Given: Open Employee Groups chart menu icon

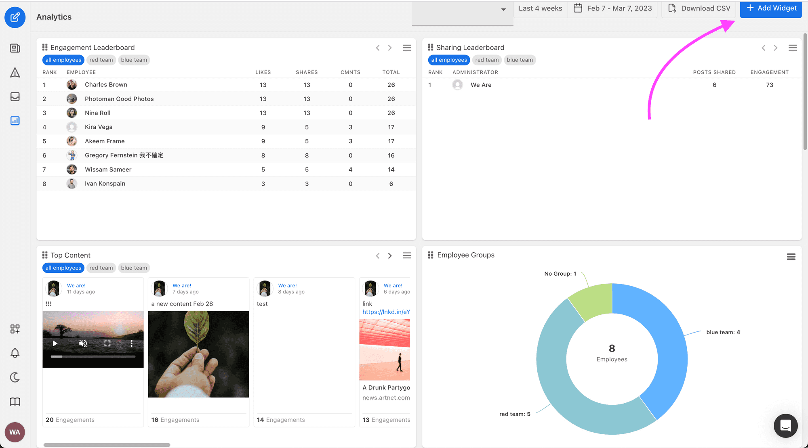Looking at the screenshot, I should click(x=791, y=256).
